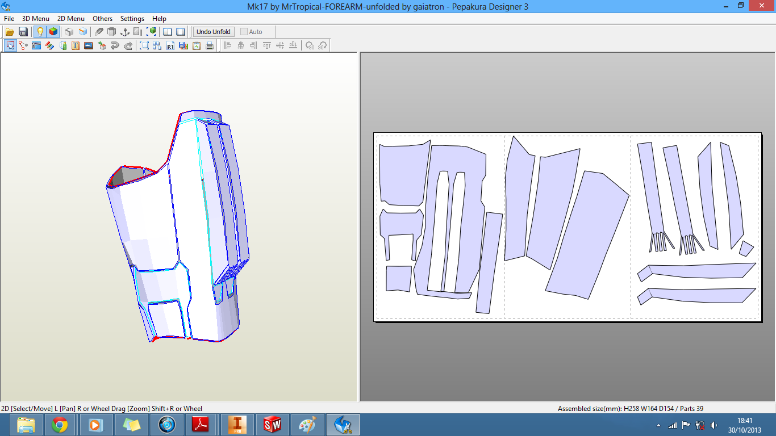Viewport: 776px width, 436px height.
Task: Click the grey redo curved arrow
Action: (128, 46)
